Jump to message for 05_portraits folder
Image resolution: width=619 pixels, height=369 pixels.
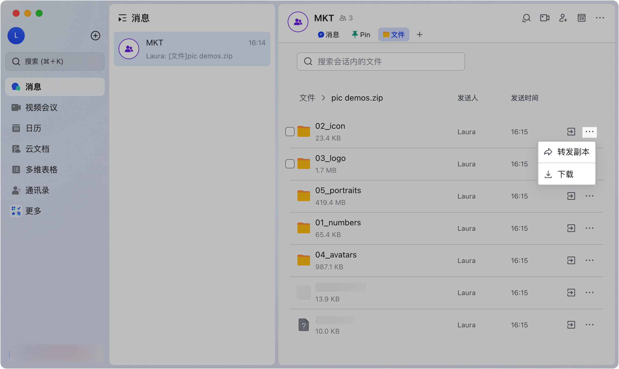tap(571, 196)
